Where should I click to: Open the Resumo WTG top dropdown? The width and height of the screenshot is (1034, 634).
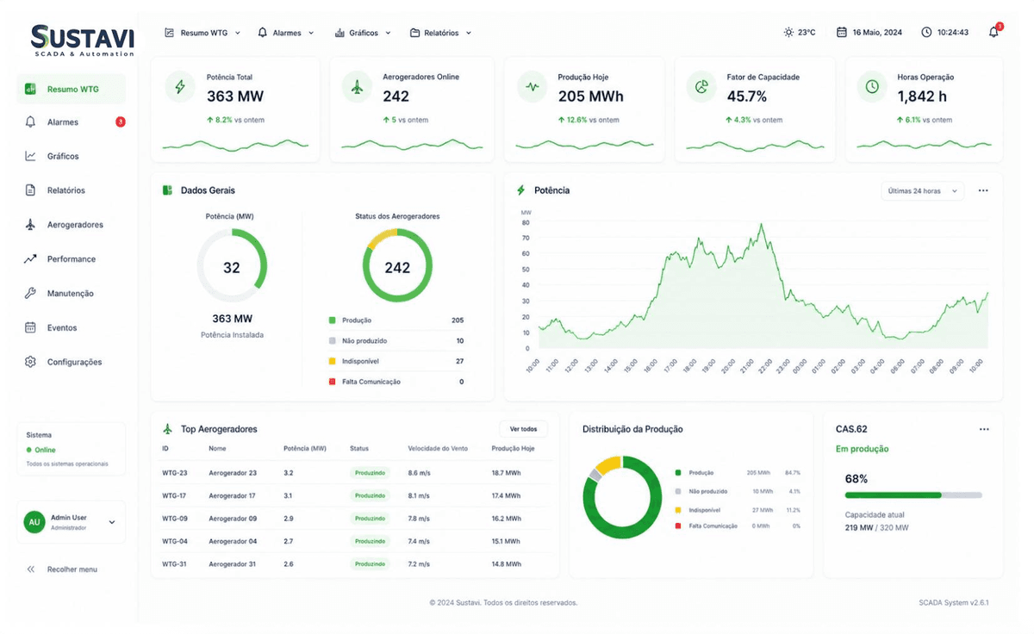coord(202,33)
